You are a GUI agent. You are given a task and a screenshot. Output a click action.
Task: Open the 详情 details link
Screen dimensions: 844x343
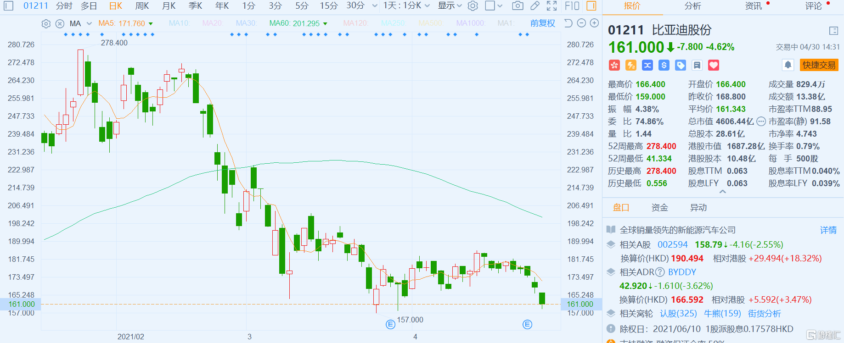[x=828, y=230]
